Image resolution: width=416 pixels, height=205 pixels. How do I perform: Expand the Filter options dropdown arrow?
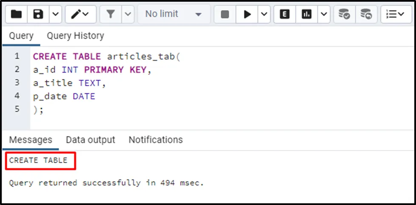(x=128, y=14)
